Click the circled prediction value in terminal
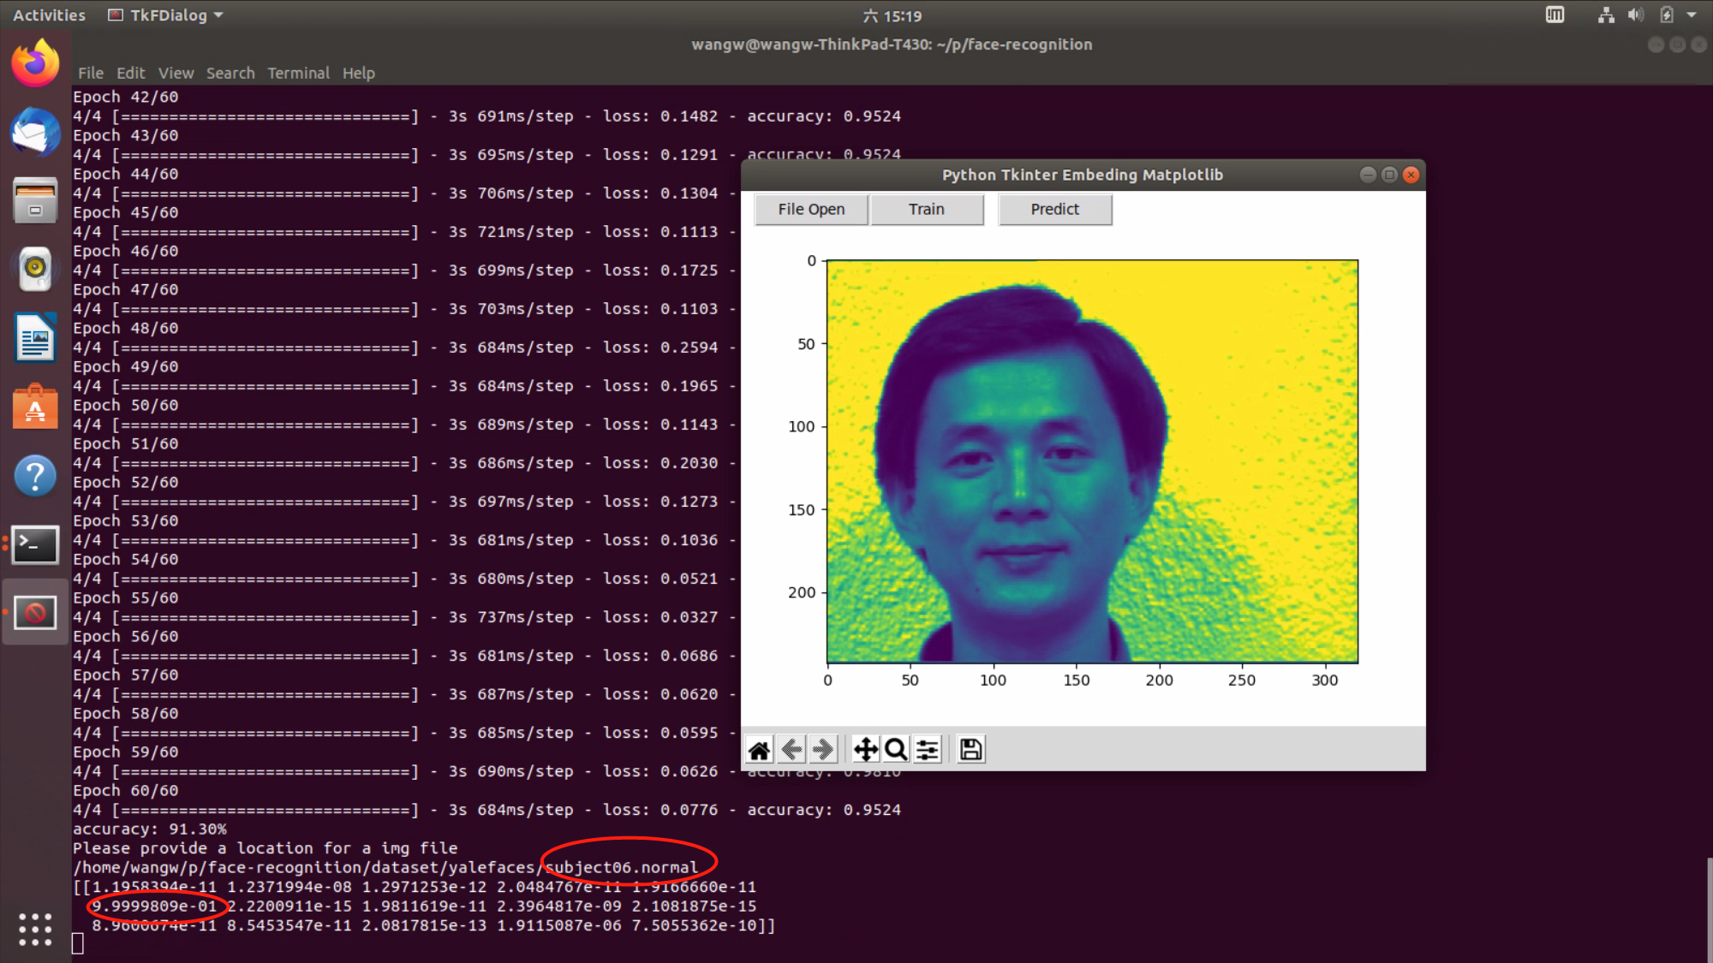This screenshot has width=1713, height=963. (x=154, y=906)
